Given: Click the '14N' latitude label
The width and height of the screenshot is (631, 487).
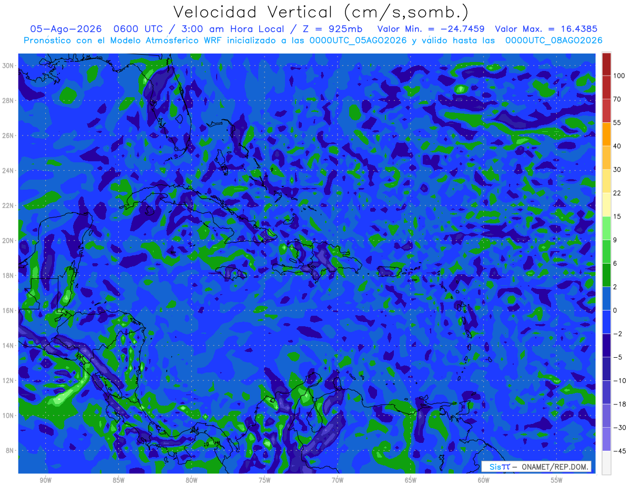Looking at the screenshot, I should coord(8,346).
